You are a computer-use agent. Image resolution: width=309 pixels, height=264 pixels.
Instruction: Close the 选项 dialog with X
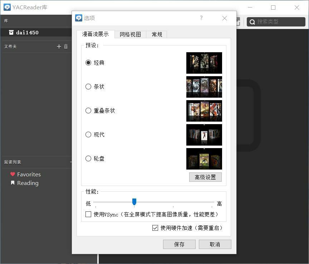click(x=225, y=18)
